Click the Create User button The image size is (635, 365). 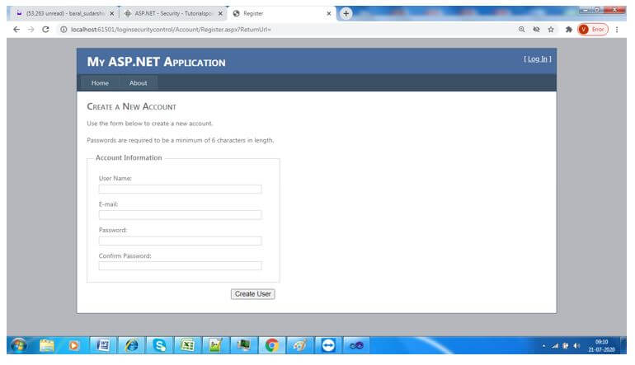252,294
